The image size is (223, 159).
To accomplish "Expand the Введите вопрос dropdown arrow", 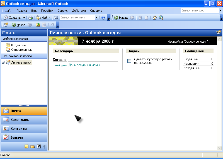I will point(220,11).
